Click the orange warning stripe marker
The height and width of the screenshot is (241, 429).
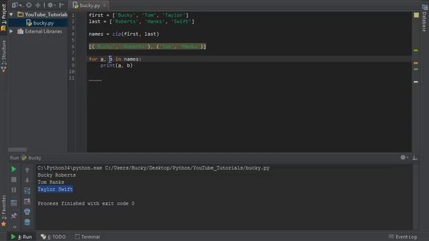click(x=416, y=63)
